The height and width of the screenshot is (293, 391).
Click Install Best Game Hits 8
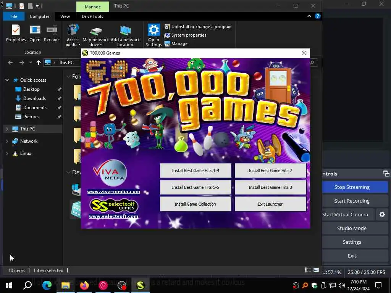pos(270,187)
